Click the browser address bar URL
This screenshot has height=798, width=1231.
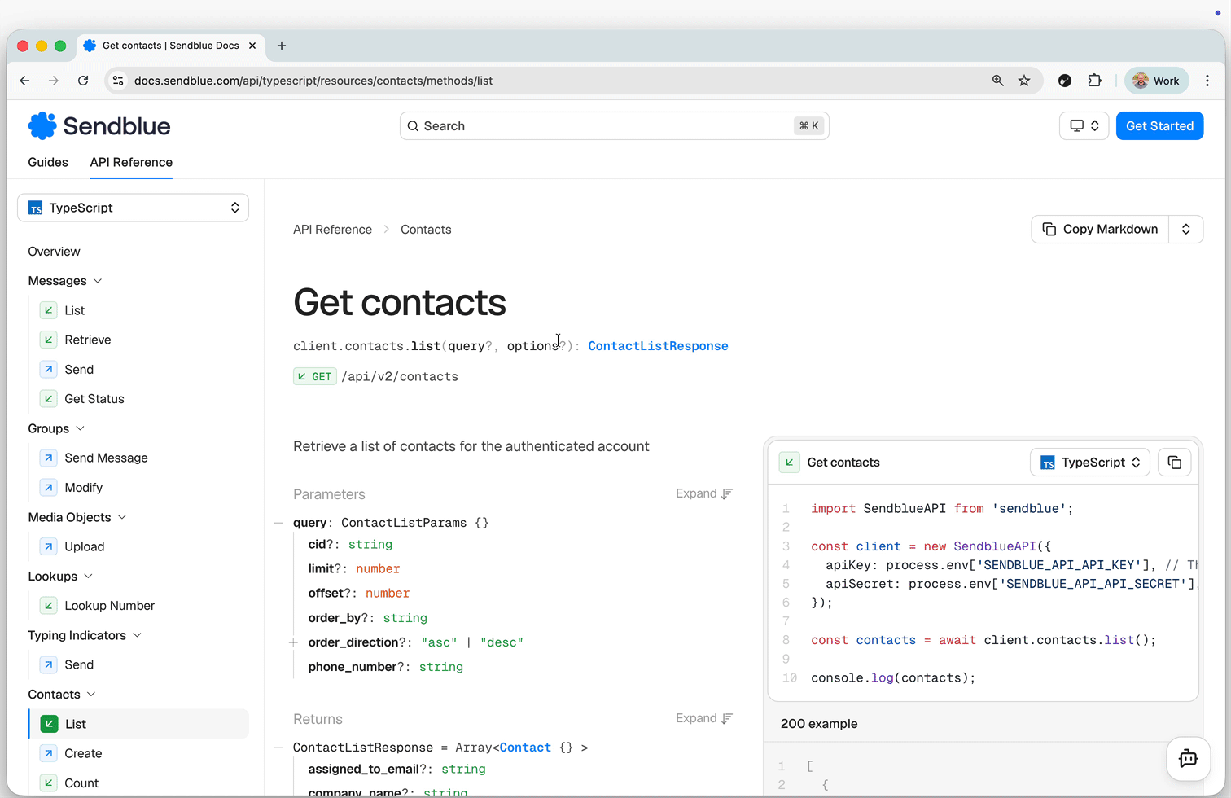coord(313,81)
